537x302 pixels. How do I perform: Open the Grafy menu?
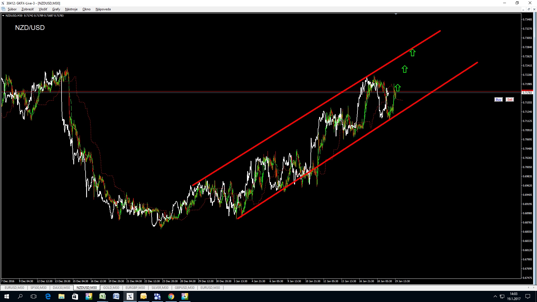pos(56,9)
